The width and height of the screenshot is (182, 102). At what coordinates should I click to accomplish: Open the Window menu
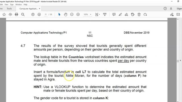pos(18,5)
